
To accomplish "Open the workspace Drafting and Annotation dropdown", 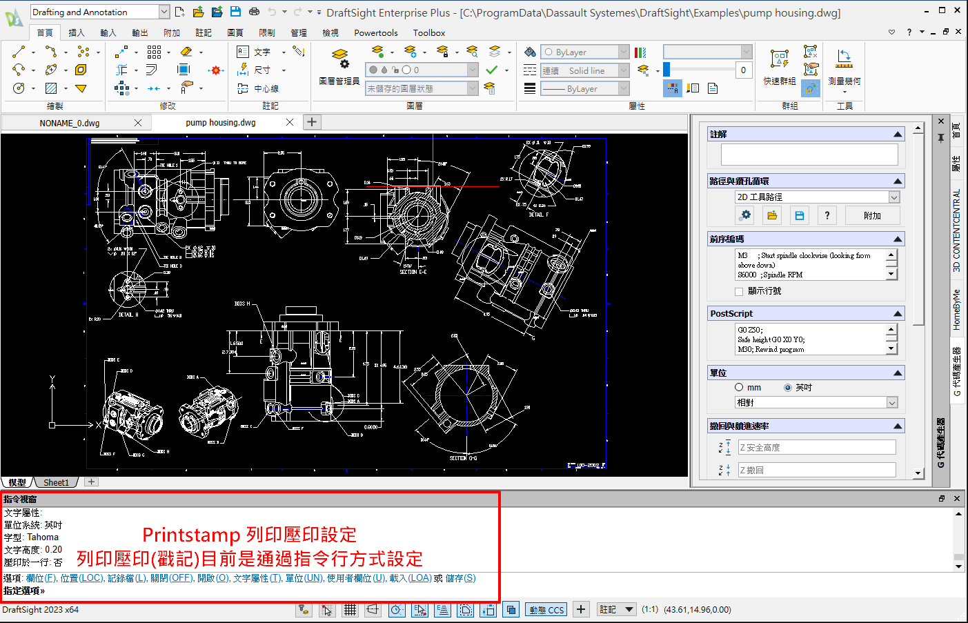I will 100,12.
